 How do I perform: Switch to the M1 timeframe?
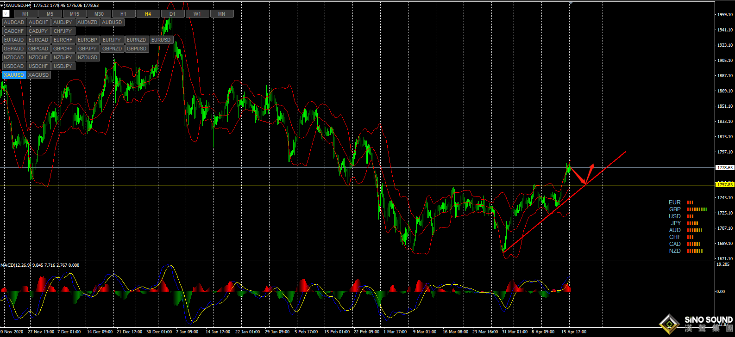(25, 14)
